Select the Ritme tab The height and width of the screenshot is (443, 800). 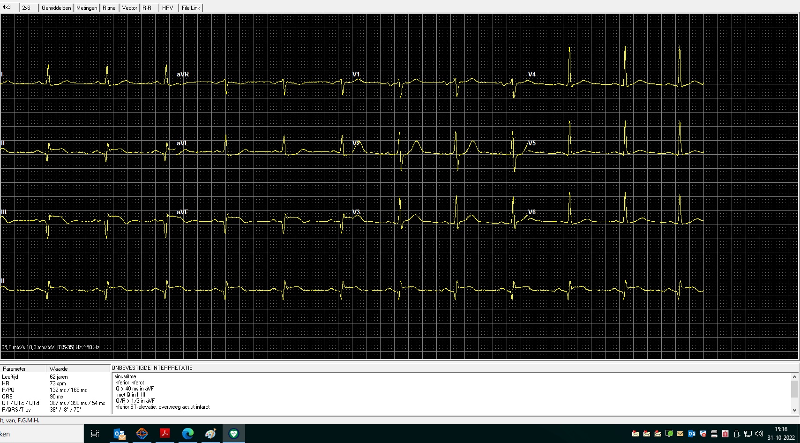(x=109, y=8)
